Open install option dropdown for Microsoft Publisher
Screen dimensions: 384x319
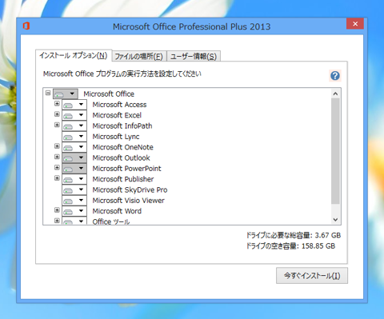coord(74,179)
